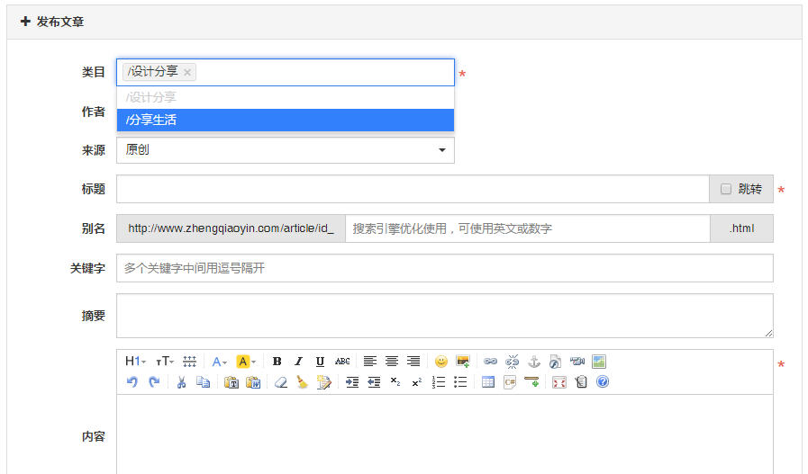Screen dimensions: 808x474
Task: Insert a table
Action: click(488, 382)
